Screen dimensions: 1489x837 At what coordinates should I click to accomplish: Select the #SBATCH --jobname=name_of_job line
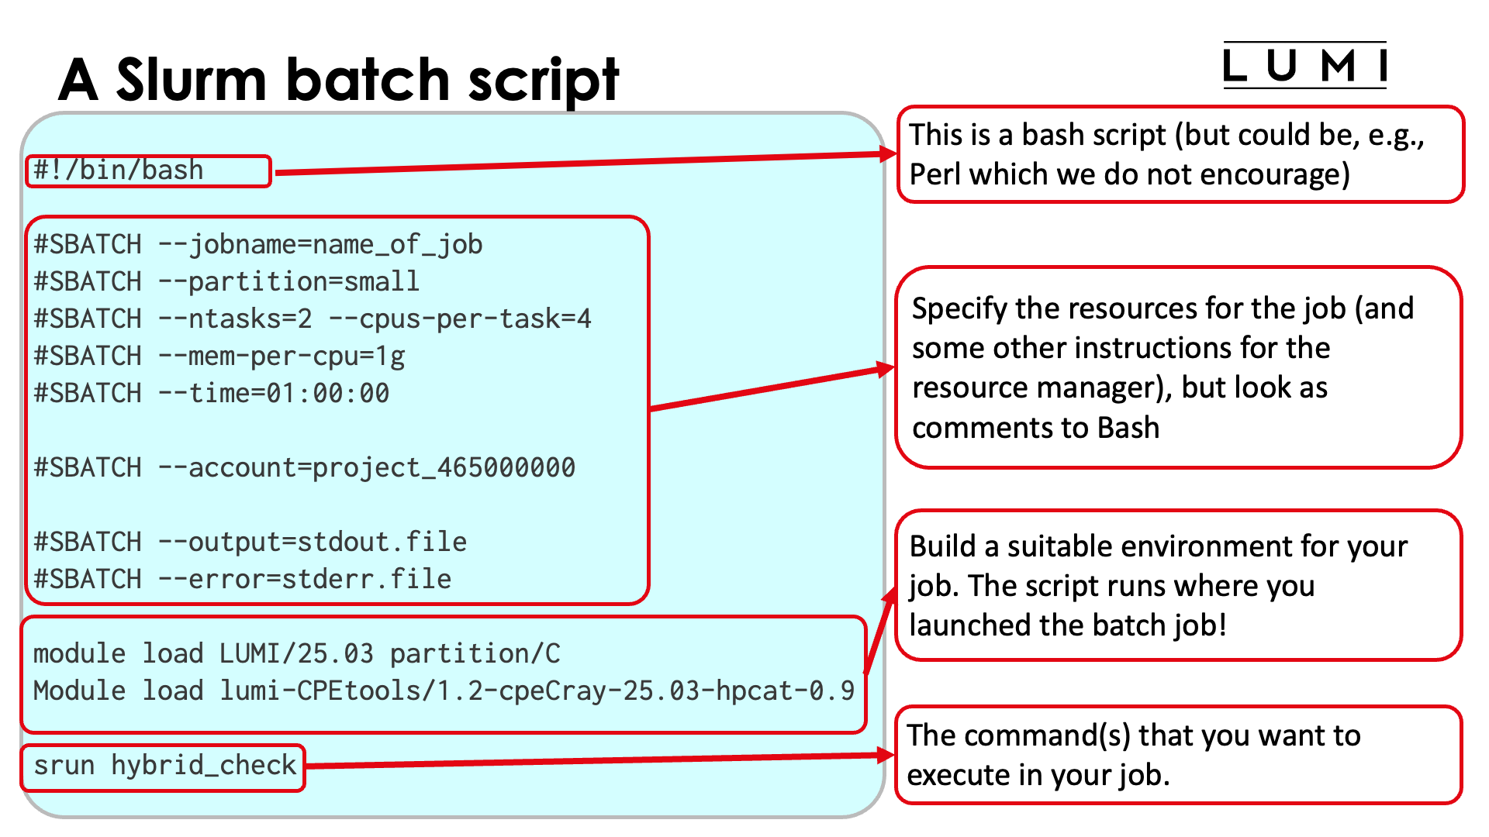tap(256, 244)
